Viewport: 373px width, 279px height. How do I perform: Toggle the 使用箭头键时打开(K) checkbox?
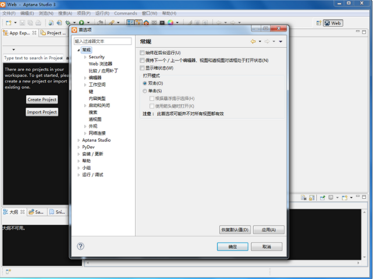(152, 106)
